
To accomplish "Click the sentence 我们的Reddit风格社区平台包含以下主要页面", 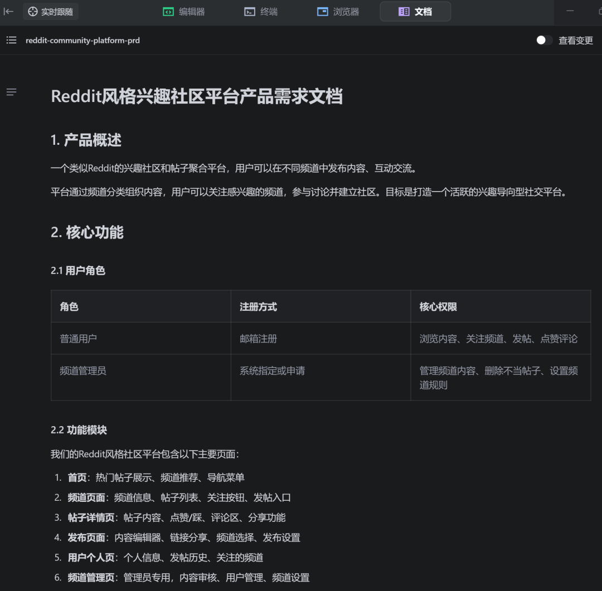I will pos(145,454).
